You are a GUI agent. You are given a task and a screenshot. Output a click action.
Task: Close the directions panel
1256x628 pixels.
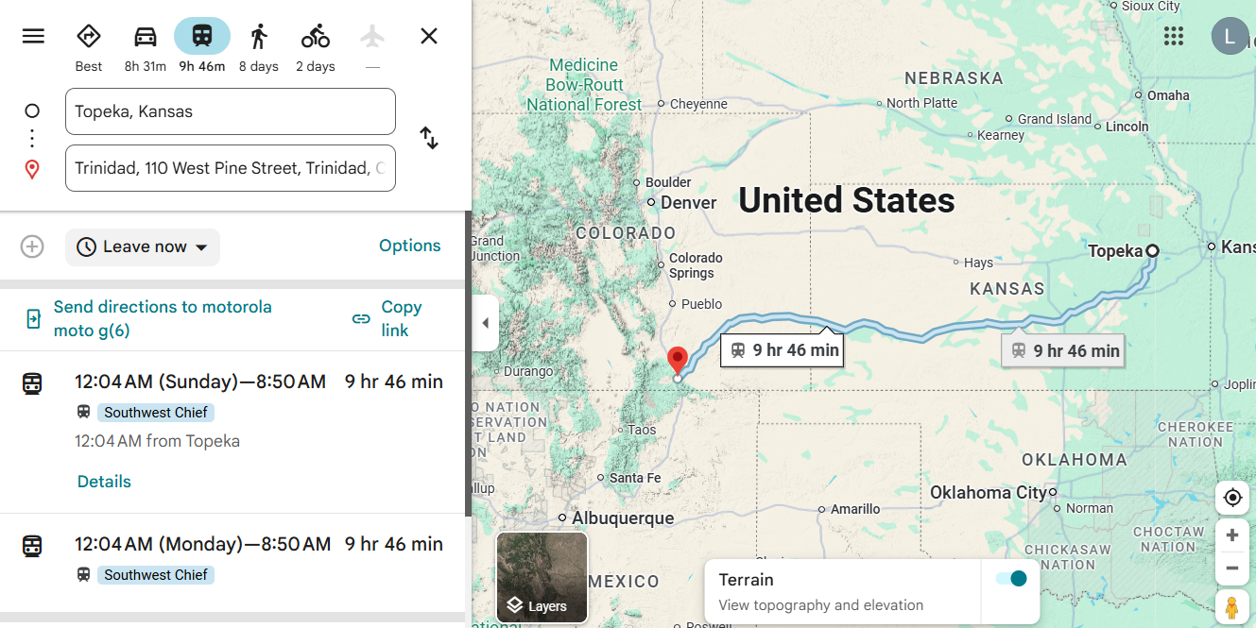point(429,36)
